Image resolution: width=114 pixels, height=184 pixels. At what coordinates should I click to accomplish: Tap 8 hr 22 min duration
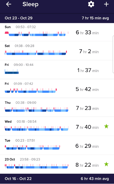click(x=87, y=165)
